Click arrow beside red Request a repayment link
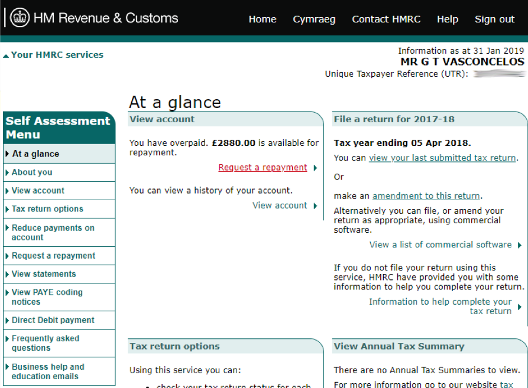528x388 pixels. click(315, 168)
